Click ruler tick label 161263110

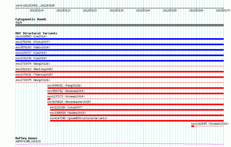tap(63, 10)
